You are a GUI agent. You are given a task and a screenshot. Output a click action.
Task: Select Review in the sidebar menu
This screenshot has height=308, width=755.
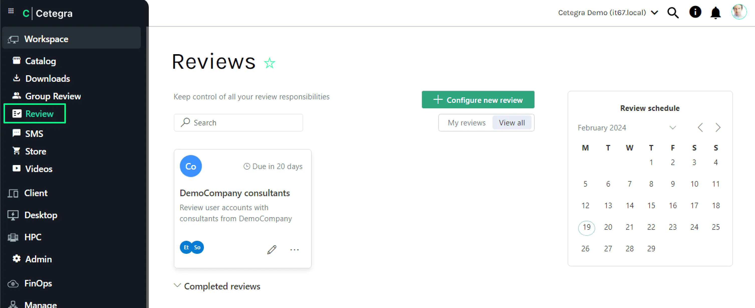pos(39,114)
